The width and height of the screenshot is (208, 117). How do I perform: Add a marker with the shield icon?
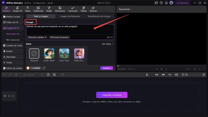pyautogui.click(x=42, y=75)
